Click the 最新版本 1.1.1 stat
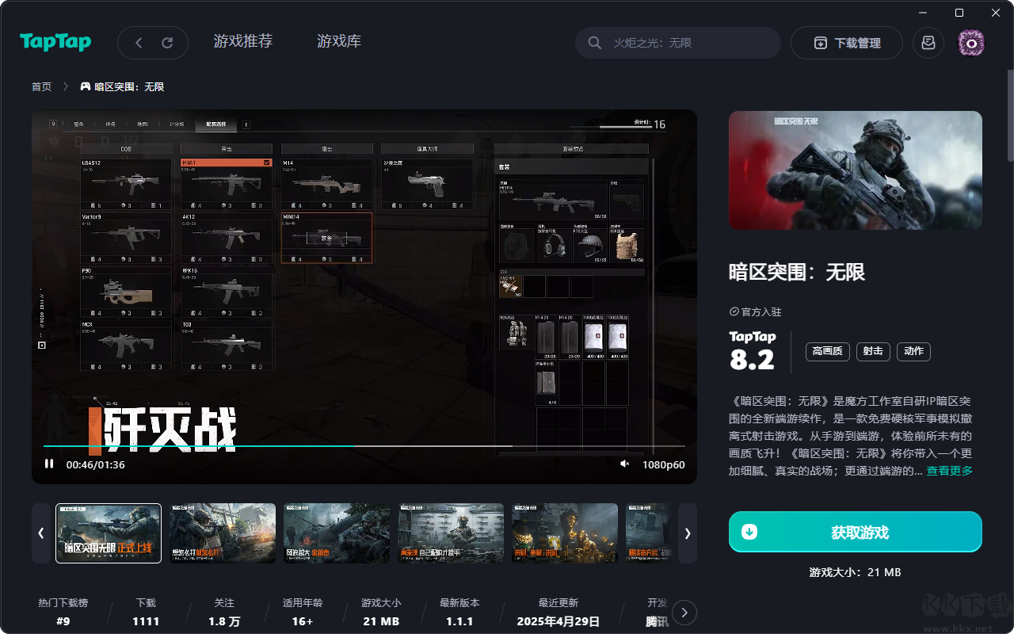 [459, 612]
